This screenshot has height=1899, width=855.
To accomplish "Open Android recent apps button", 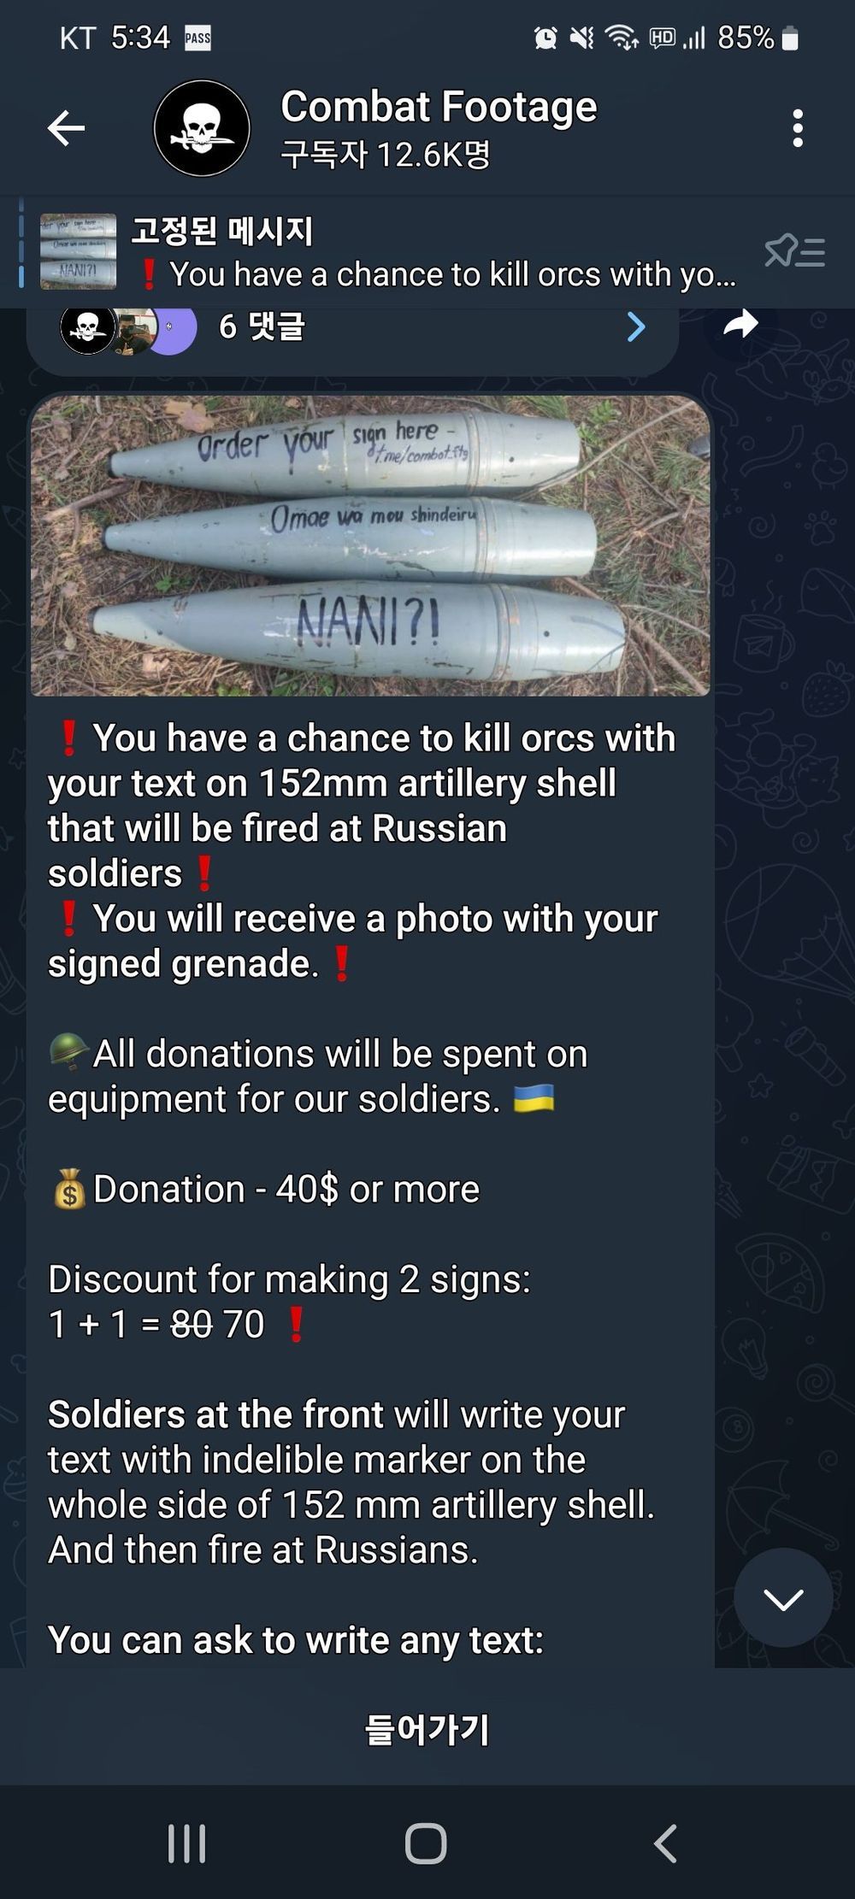I will 187,1843.
